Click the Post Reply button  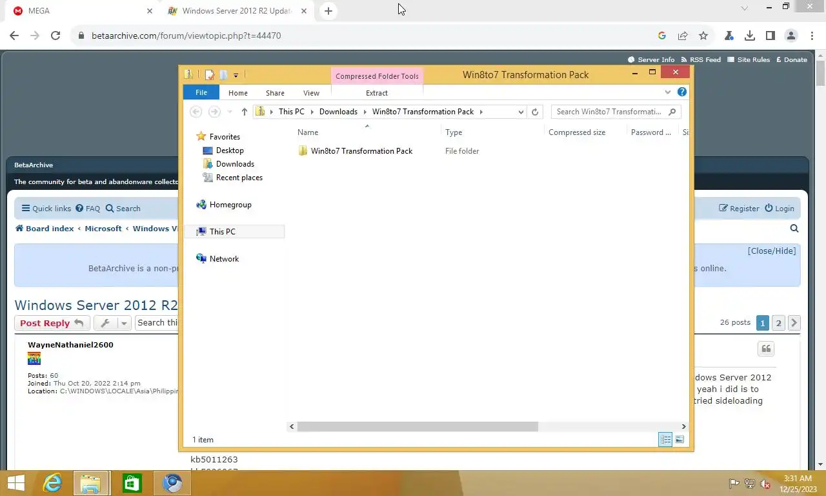[51, 323]
